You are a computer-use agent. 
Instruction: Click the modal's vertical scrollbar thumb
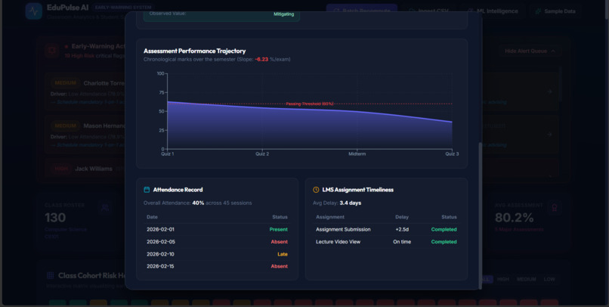tap(480, 216)
